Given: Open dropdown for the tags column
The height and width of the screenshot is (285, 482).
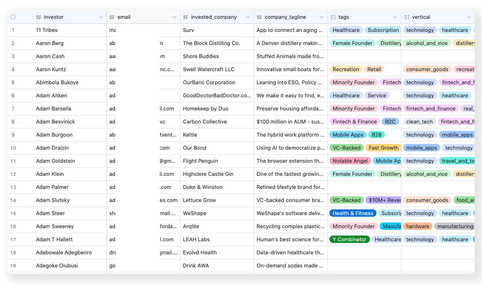Looking at the screenshot, I should tap(395, 17).
